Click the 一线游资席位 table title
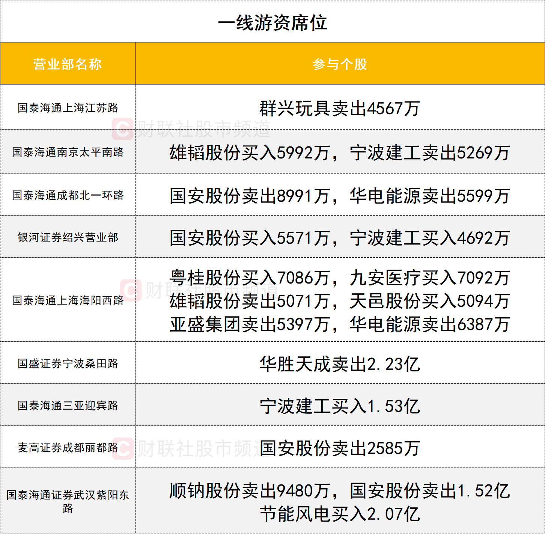 coord(272,23)
